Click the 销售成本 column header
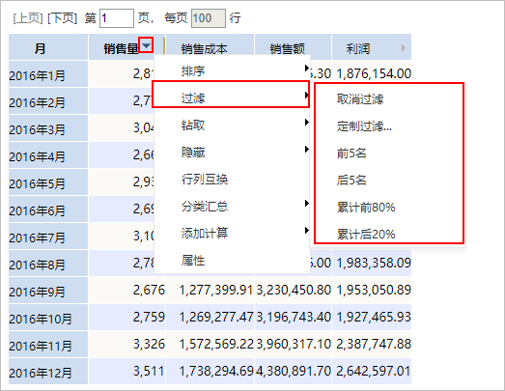The height and width of the screenshot is (391, 505). [210, 47]
